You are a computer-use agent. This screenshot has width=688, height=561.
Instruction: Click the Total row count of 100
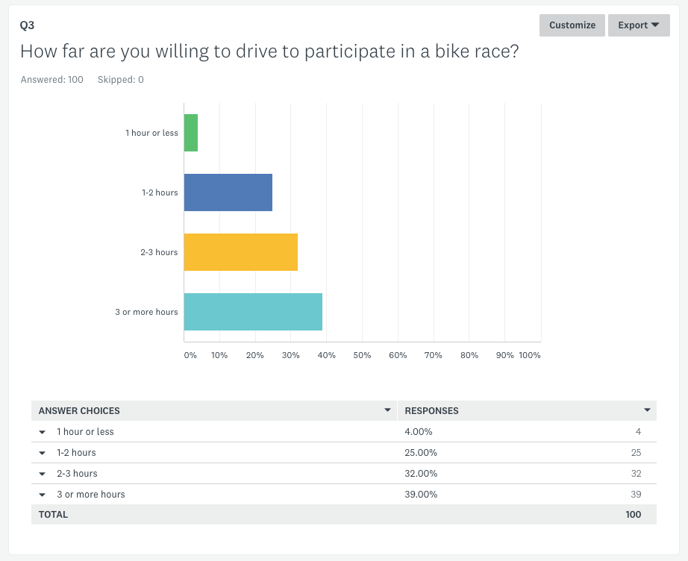click(x=633, y=515)
